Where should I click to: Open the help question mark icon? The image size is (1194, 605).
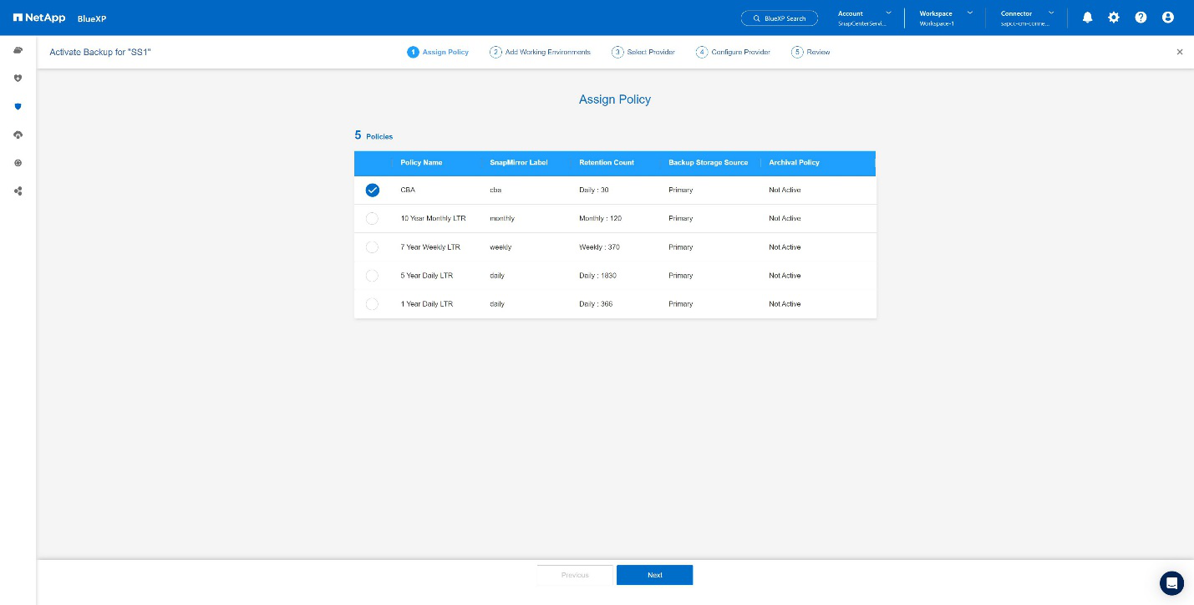click(1141, 18)
